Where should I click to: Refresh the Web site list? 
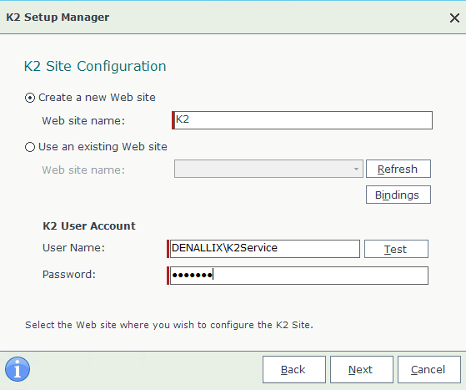[x=398, y=169]
